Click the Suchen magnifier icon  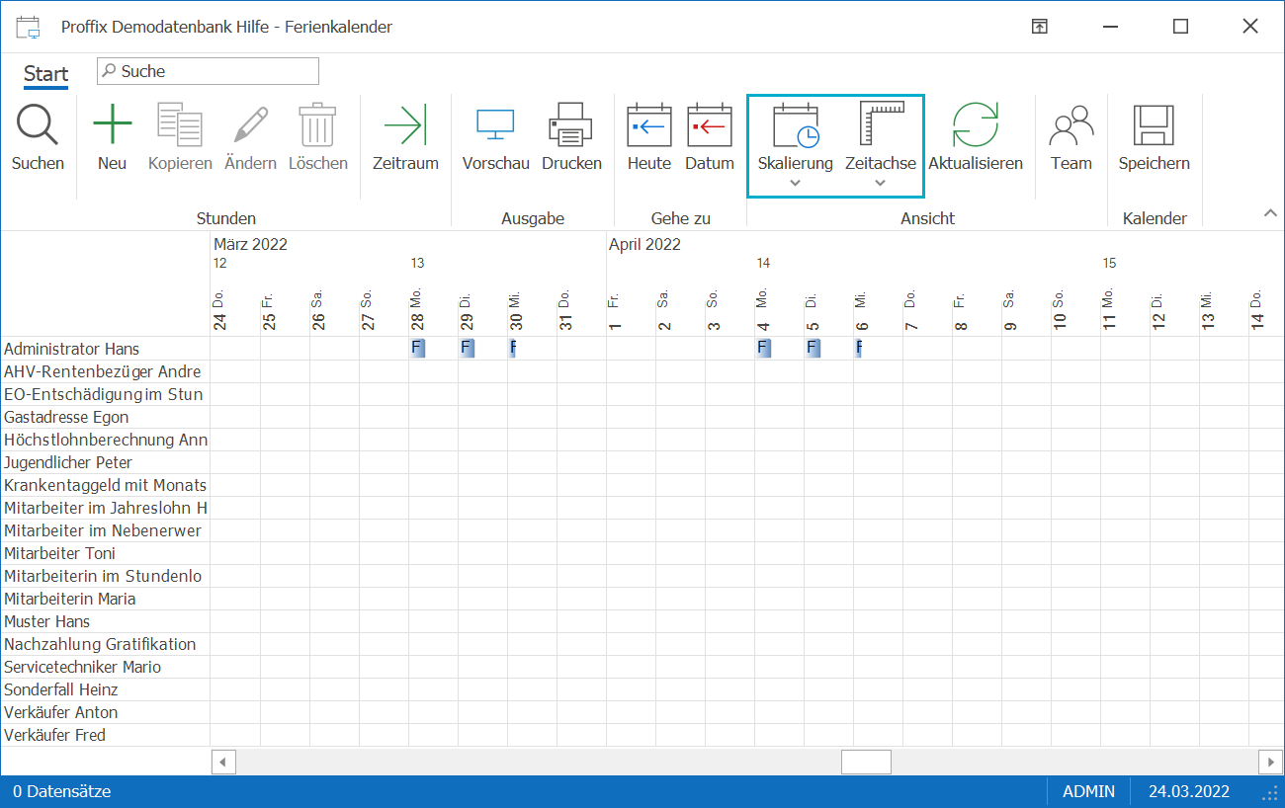38,125
